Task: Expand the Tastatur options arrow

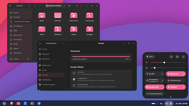Action: [x=184, y=87]
